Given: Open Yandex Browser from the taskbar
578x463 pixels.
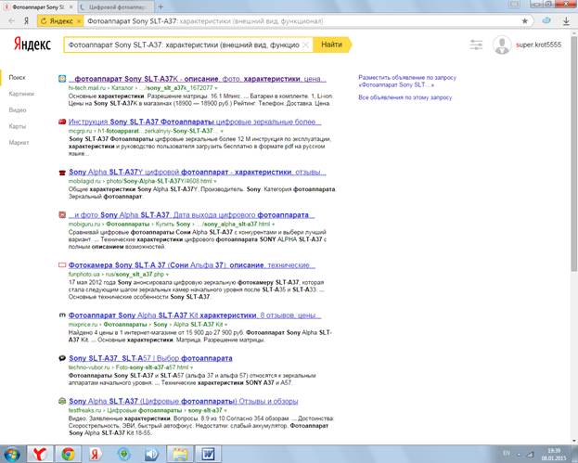Looking at the screenshot, I should [39, 454].
